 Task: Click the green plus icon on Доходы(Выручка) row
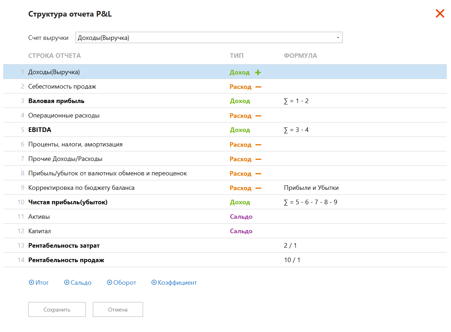click(258, 72)
